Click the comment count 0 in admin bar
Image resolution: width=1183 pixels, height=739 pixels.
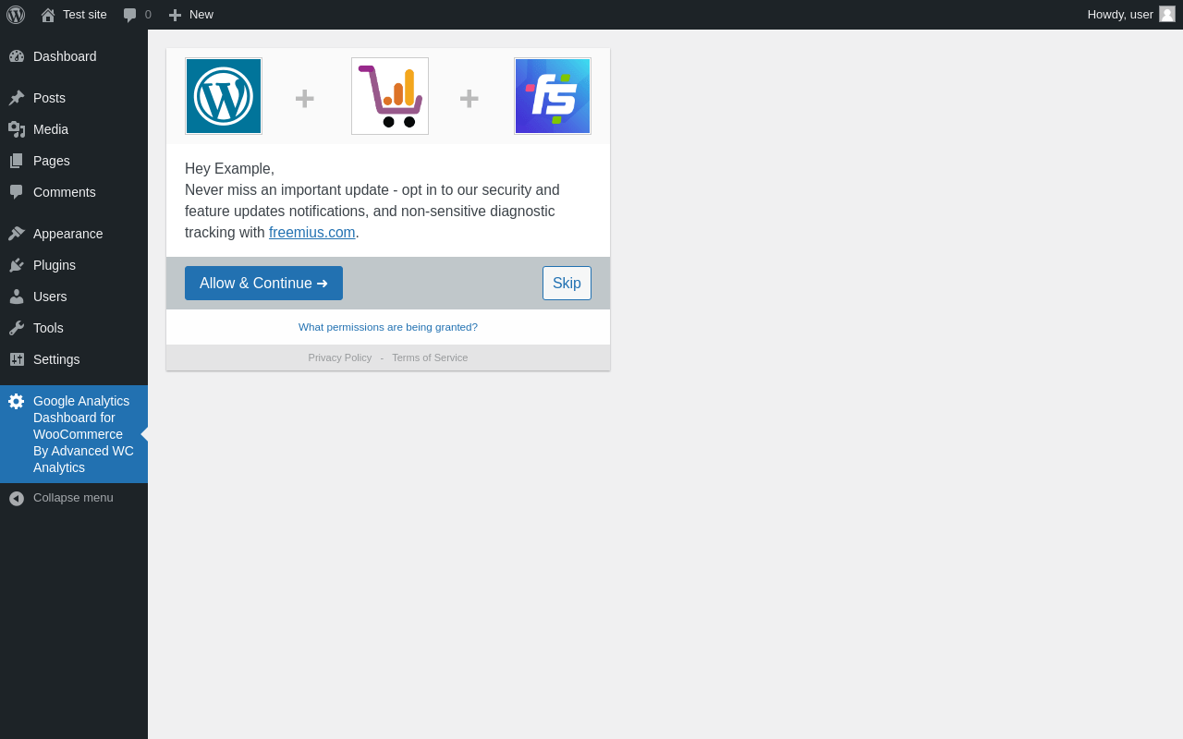point(148,14)
